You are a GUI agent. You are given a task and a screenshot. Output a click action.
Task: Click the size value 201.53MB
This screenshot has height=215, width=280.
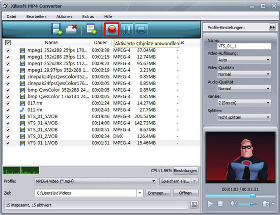click(x=145, y=117)
